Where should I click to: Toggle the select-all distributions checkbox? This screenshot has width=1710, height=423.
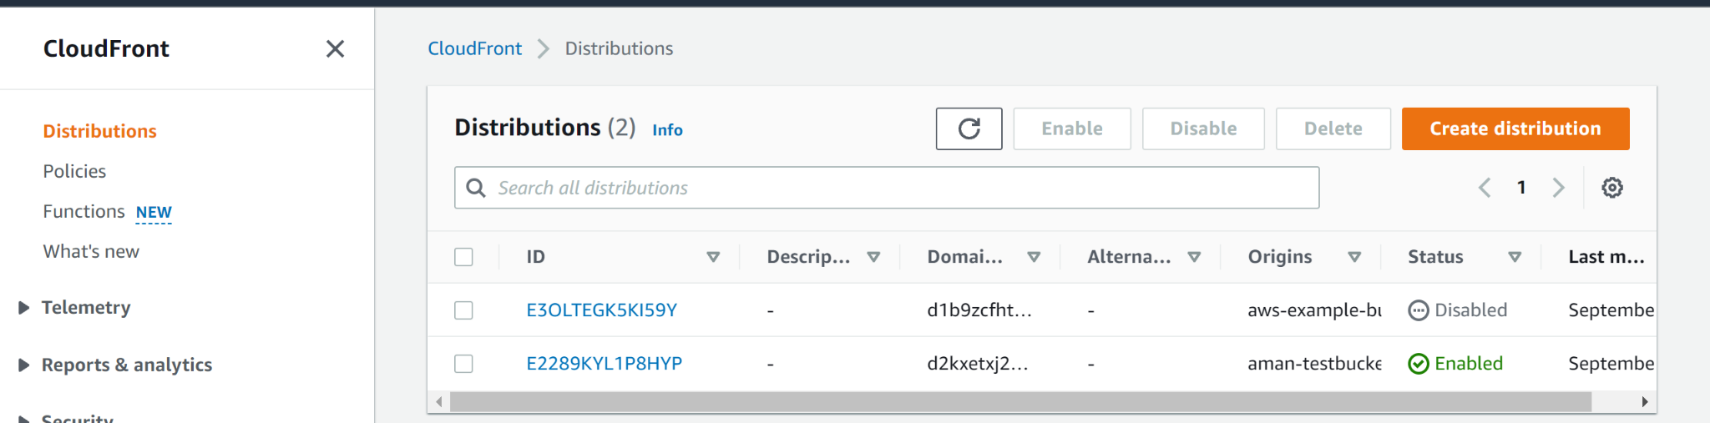pyautogui.click(x=463, y=257)
